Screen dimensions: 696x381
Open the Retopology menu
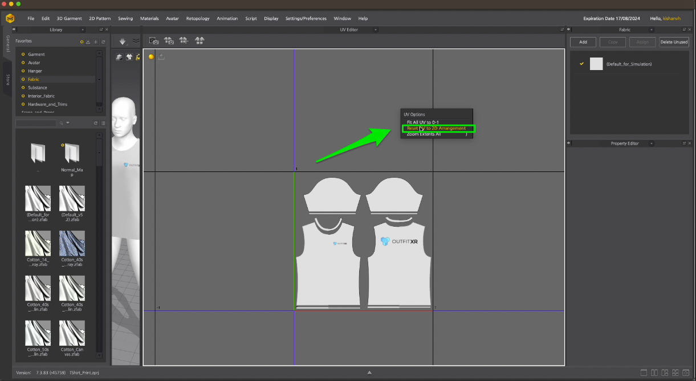coord(198,18)
